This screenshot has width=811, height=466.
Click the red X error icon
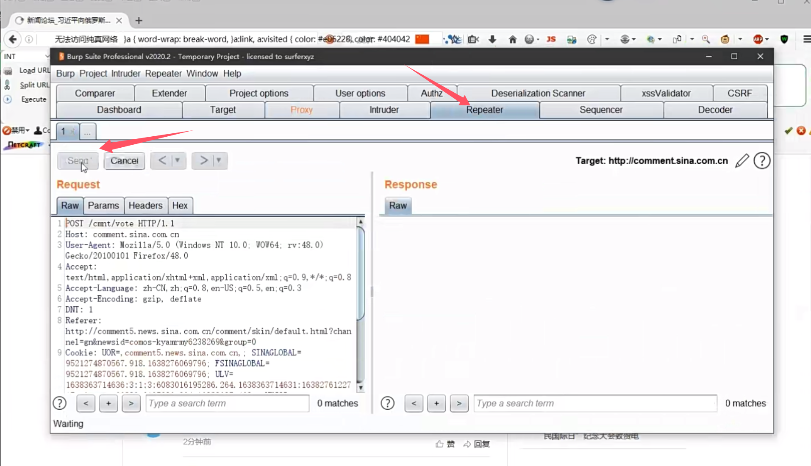[x=801, y=131]
